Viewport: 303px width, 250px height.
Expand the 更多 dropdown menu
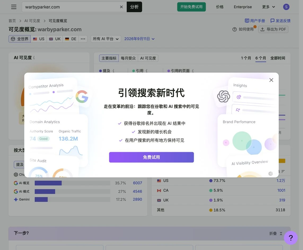[x=269, y=7]
